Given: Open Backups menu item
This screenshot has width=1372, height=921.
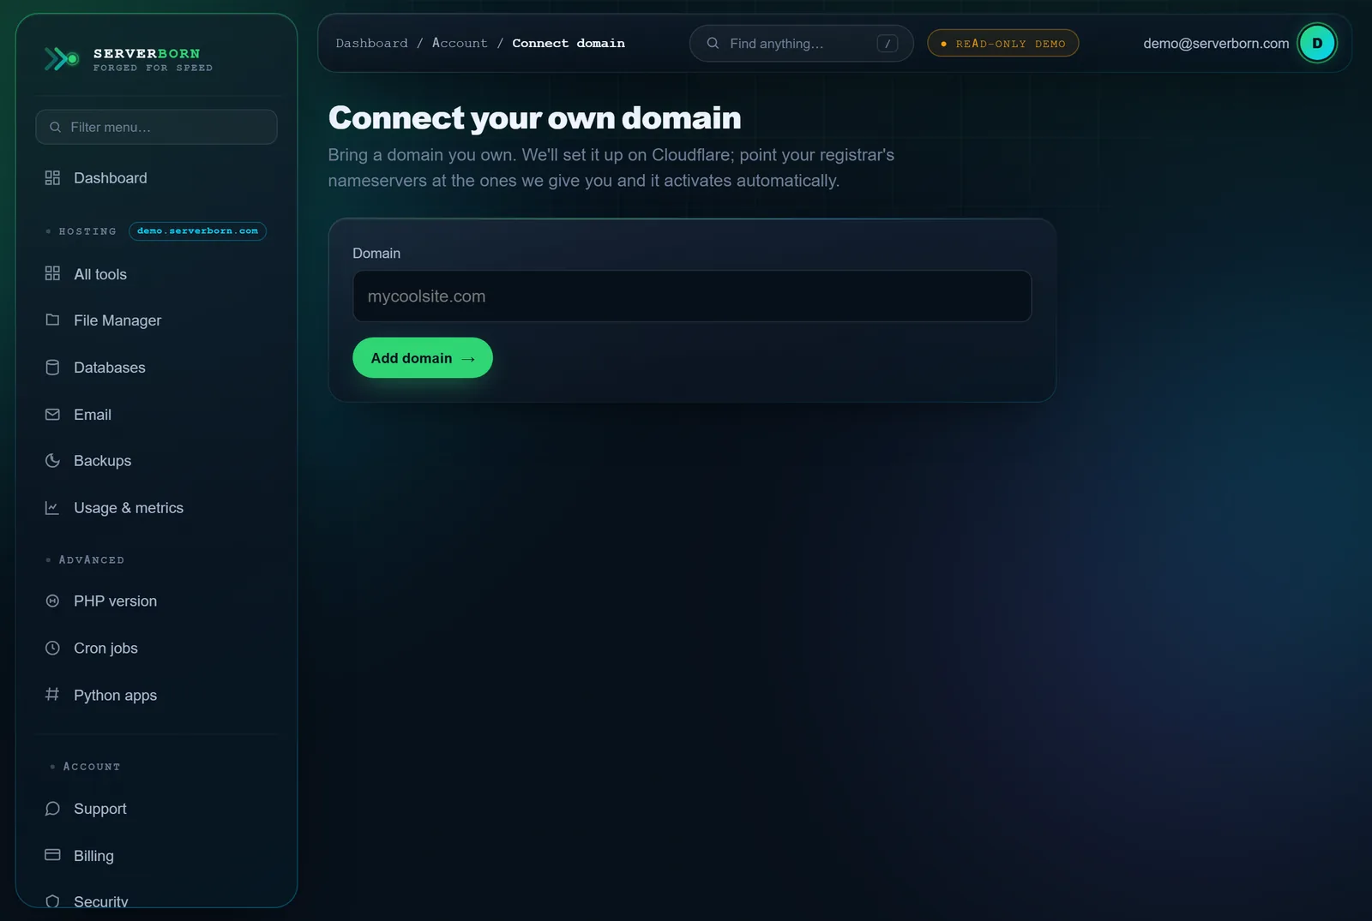Looking at the screenshot, I should coord(156,461).
